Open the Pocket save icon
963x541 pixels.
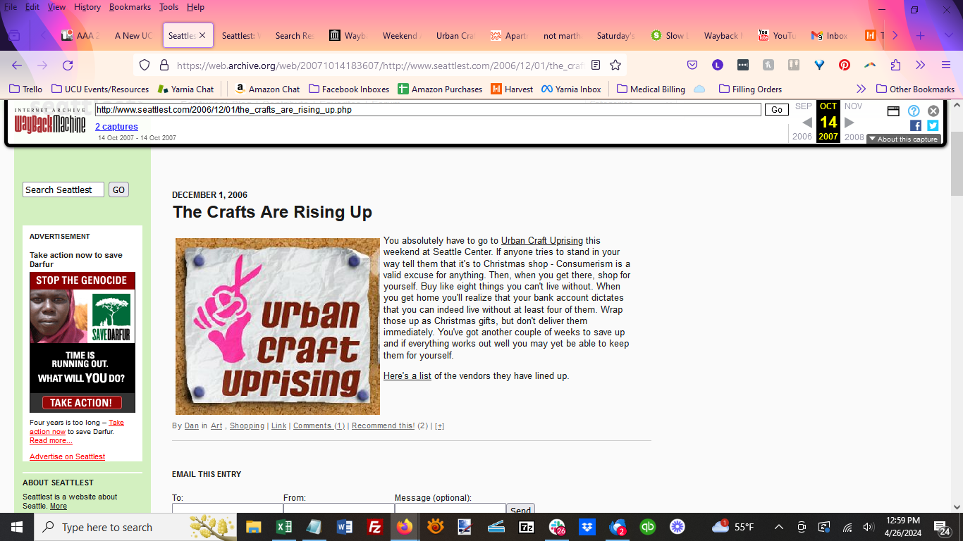click(x=692, y=66)
